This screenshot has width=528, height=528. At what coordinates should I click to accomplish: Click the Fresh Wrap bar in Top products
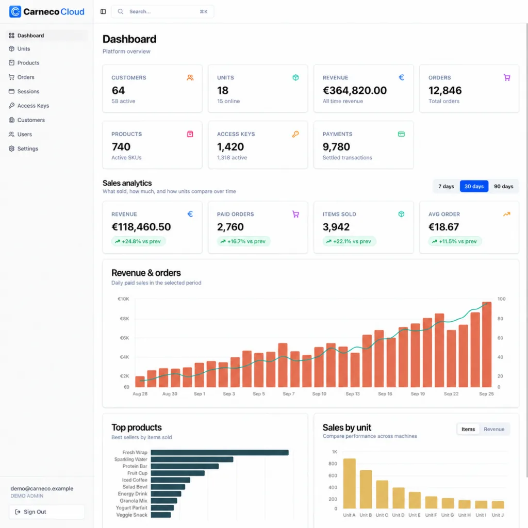pyautogui.click(x=220, y=453)
